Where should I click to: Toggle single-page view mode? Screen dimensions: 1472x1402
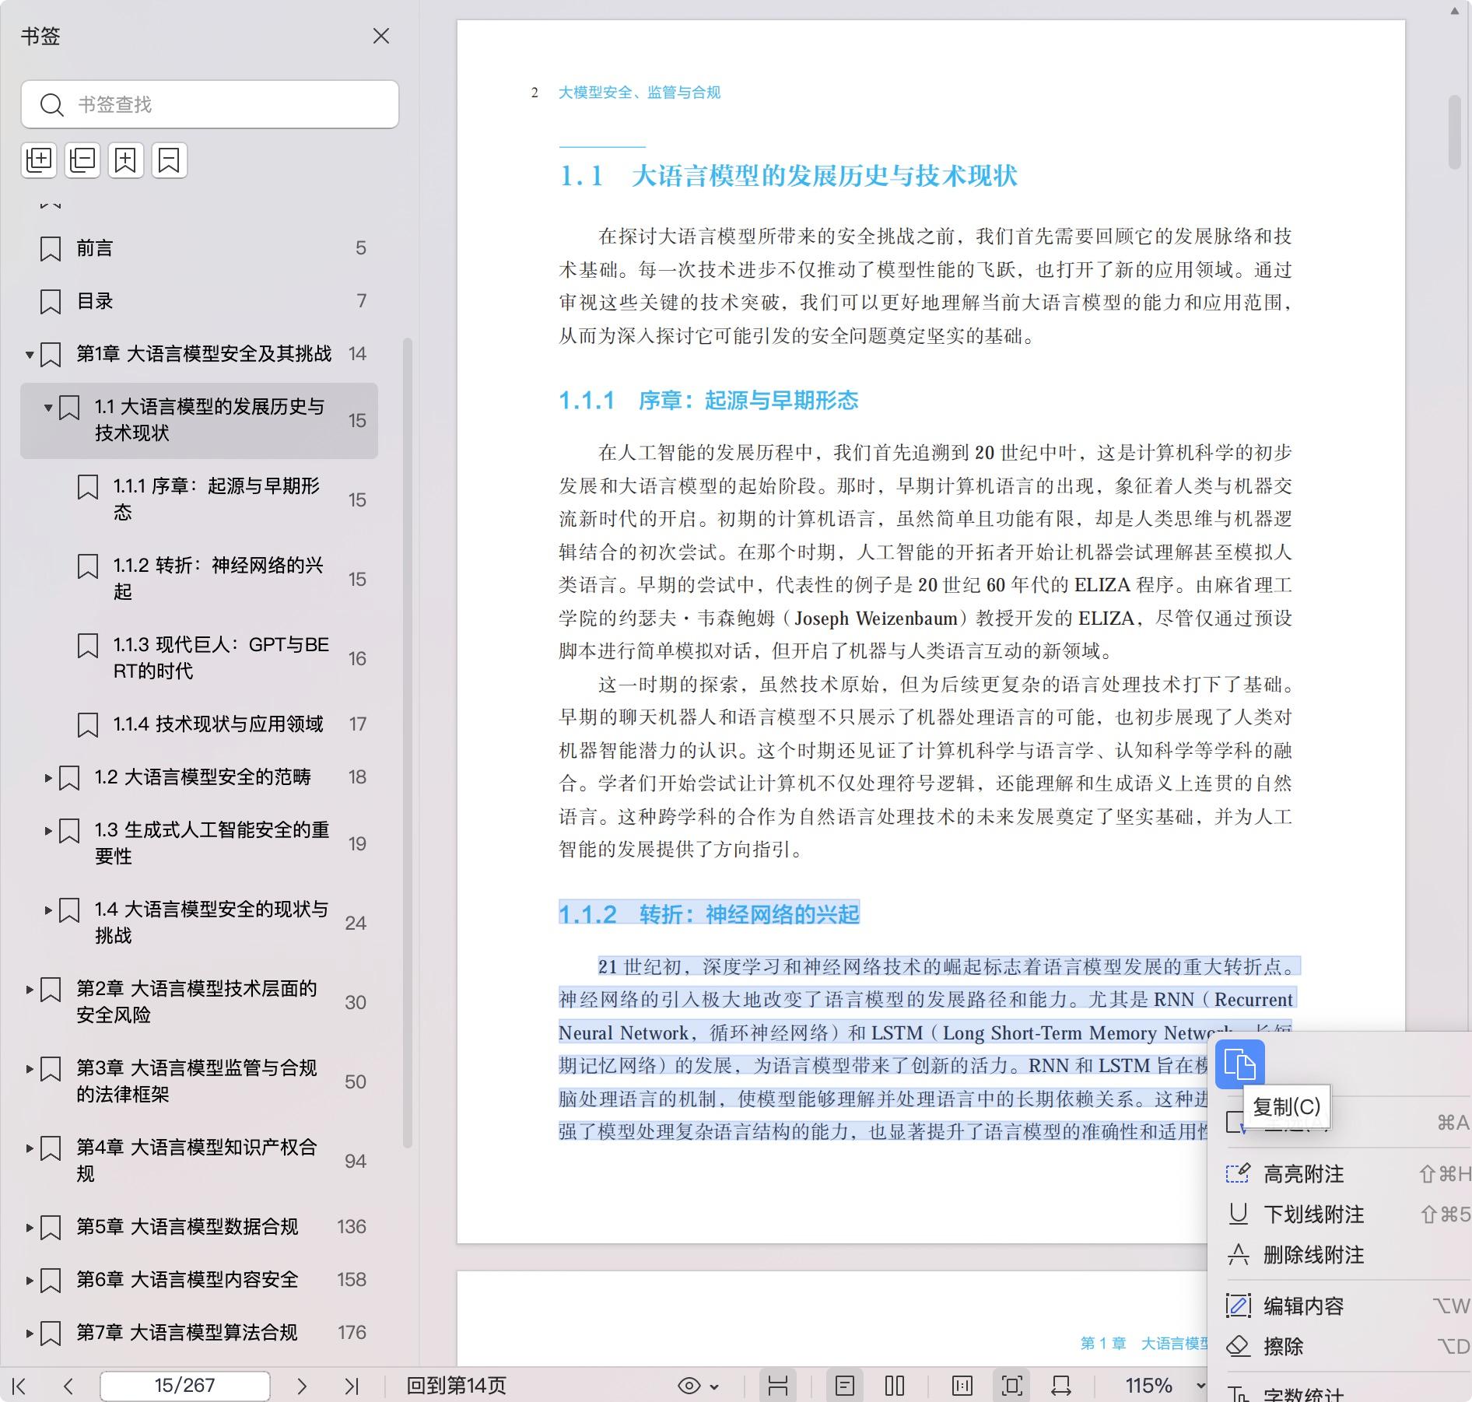[845, 1386]
